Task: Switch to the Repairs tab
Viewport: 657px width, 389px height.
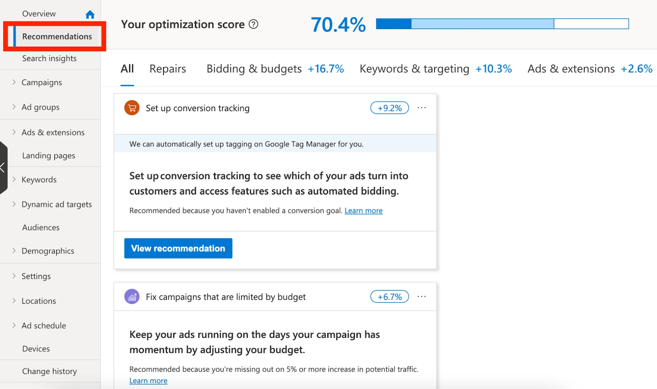Action: tap(168, 69)
